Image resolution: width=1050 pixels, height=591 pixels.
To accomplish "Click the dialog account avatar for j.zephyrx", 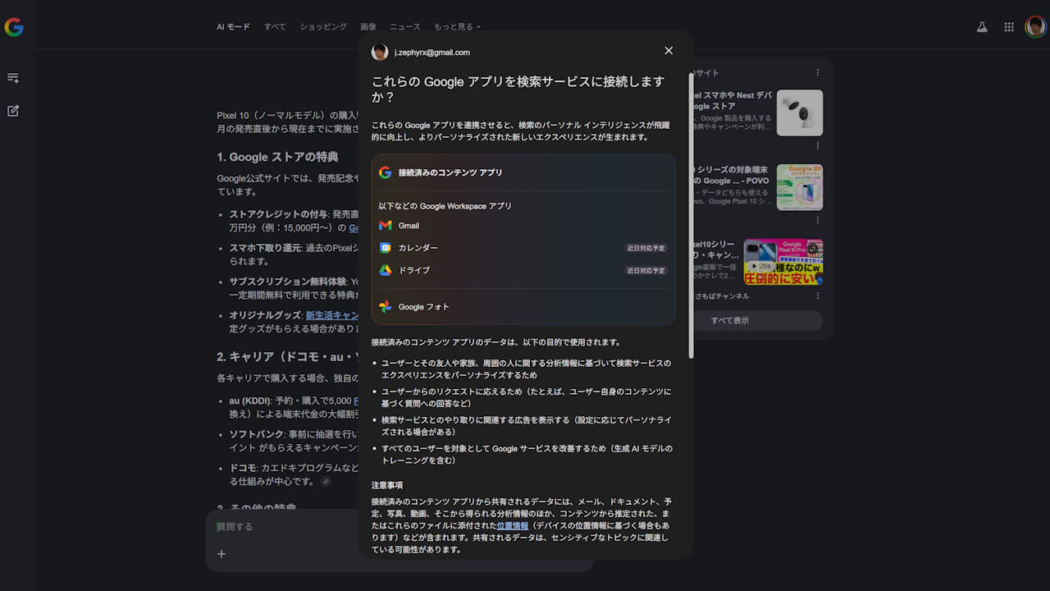I will pos(380,53).
